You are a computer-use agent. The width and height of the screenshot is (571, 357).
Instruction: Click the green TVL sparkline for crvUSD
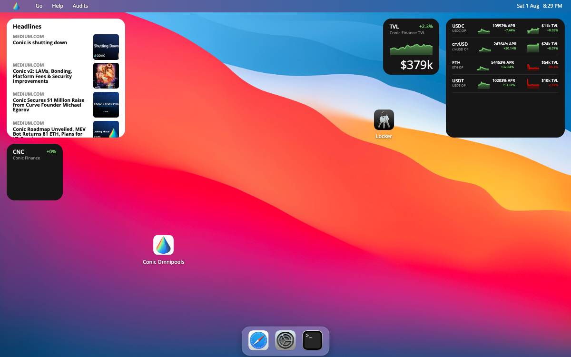point(533,48)
